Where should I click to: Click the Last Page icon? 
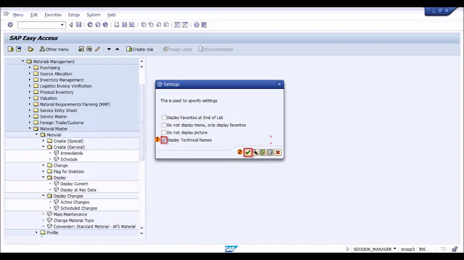coord(166,25)
